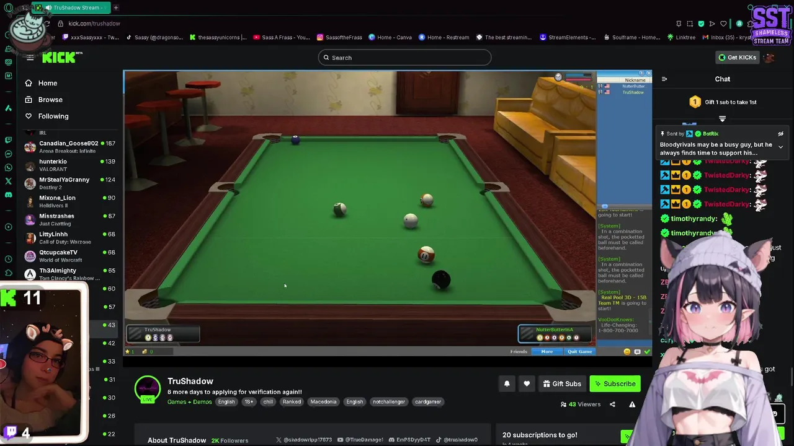Open Canadian_Goose902 channel in sidebar

click(69, 147)
